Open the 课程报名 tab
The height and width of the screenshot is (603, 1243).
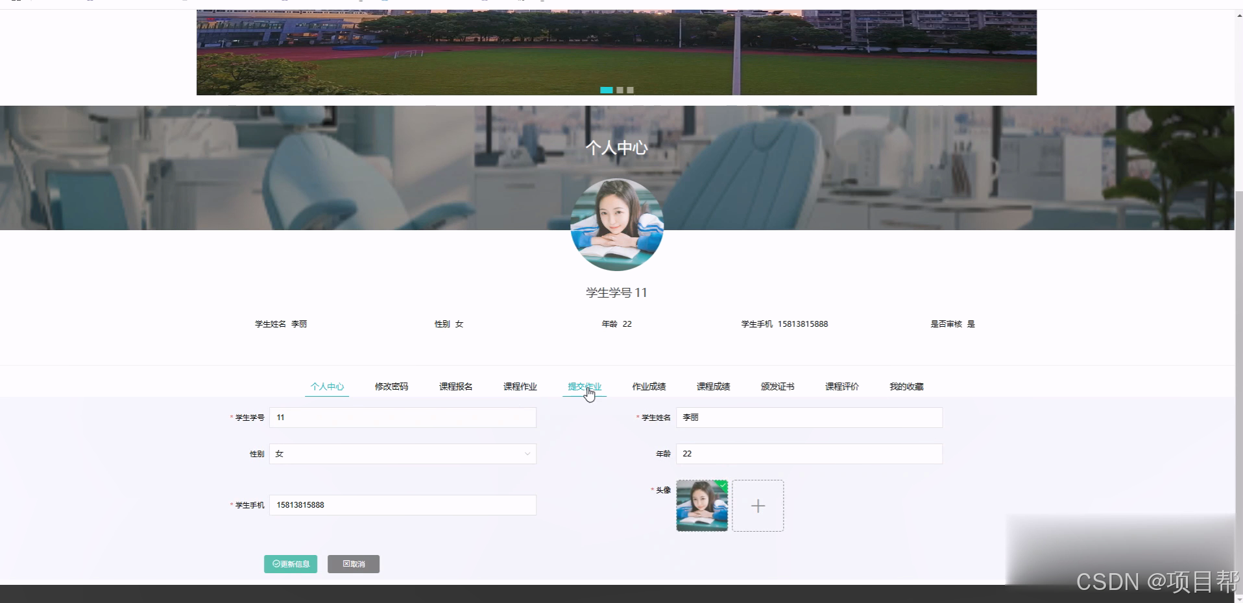pyautogui.click(x=455, y=386)
